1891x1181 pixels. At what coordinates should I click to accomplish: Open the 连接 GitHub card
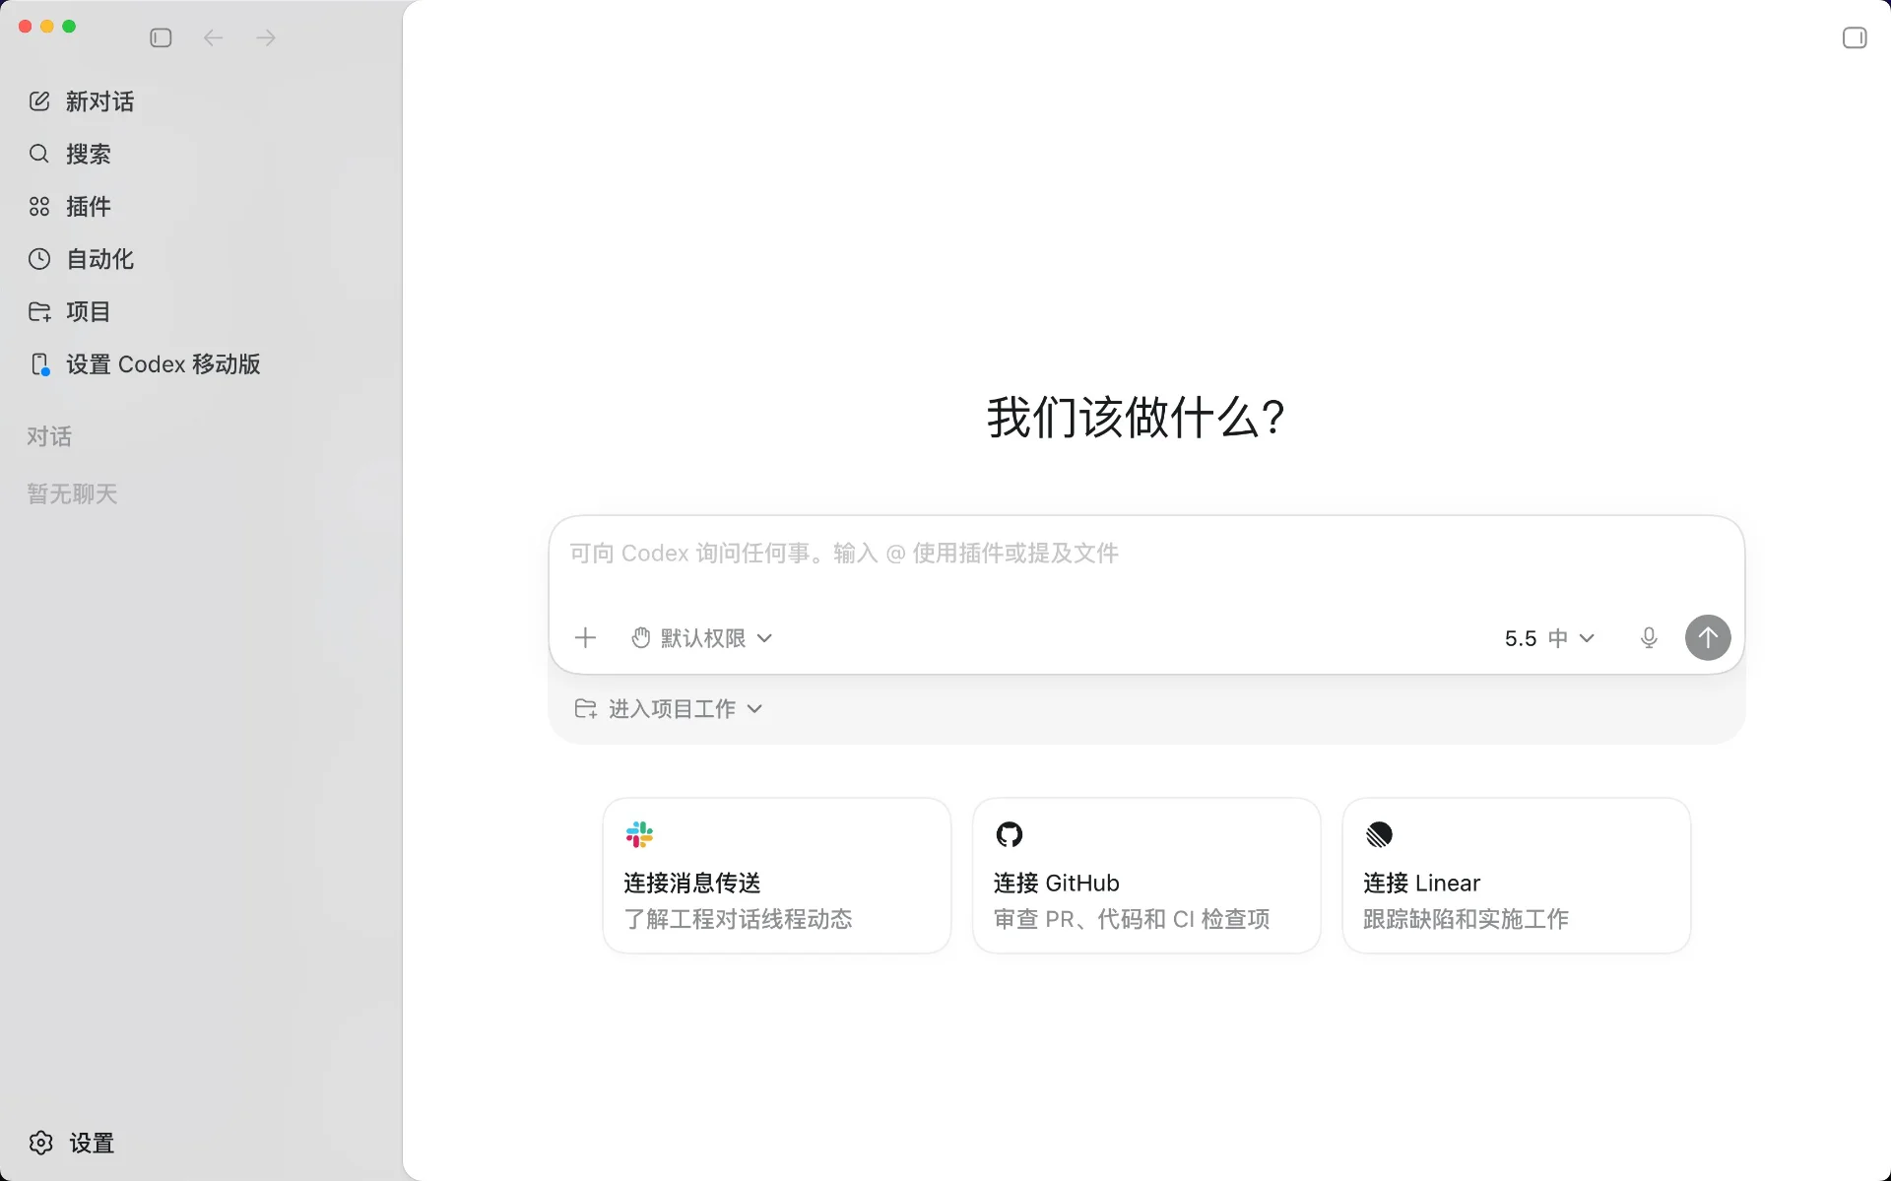(x=1146, y=876)
